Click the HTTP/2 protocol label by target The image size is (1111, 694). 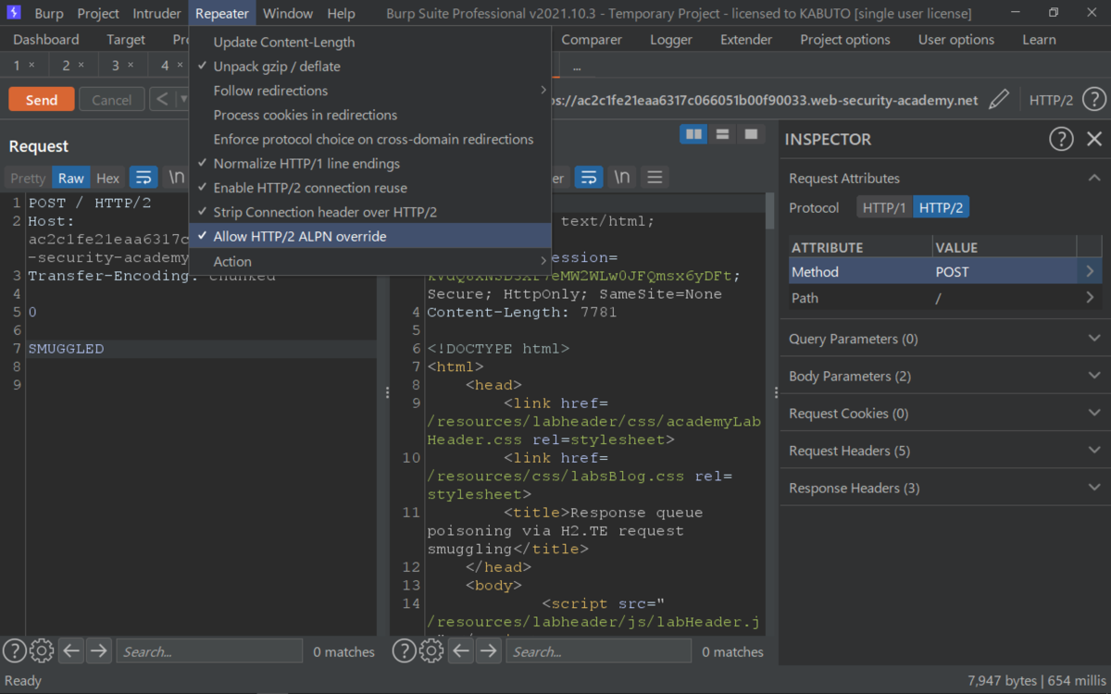click(1051, 100)
